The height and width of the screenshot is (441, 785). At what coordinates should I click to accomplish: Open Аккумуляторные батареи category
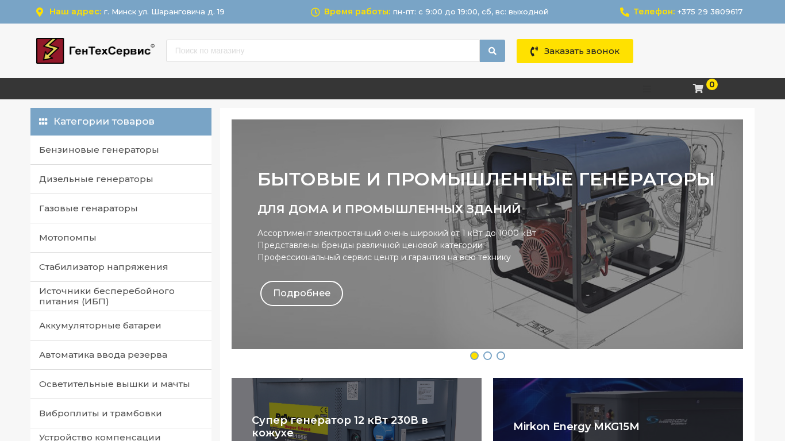[x=121, y=326]
